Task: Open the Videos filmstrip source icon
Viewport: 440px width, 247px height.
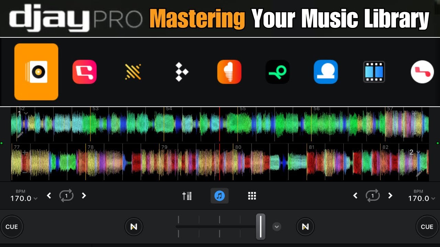Action: coord(374,72)
